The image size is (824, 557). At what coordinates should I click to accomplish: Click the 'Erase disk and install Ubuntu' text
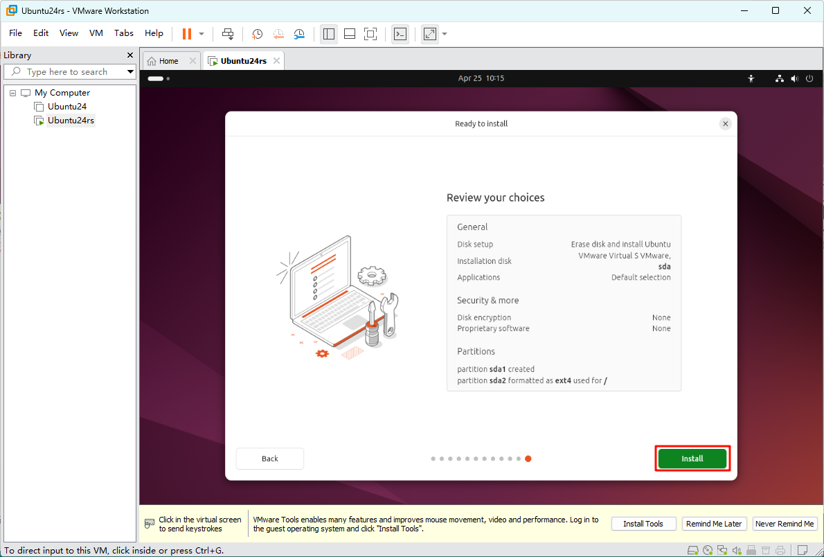[x=620, y=245]
